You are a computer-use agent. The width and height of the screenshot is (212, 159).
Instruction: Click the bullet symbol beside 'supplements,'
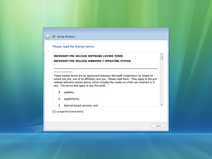point(59,99)
